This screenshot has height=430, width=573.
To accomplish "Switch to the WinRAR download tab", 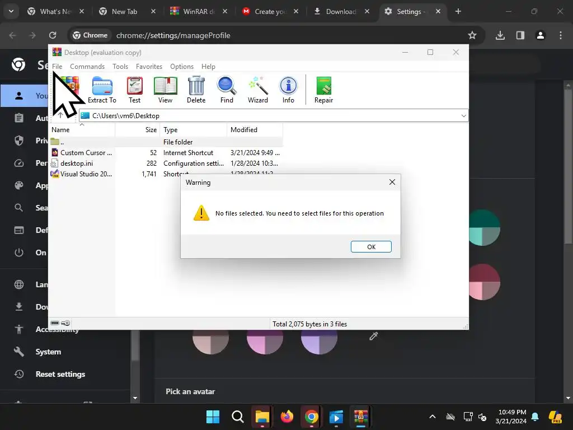I will point(199,11).
